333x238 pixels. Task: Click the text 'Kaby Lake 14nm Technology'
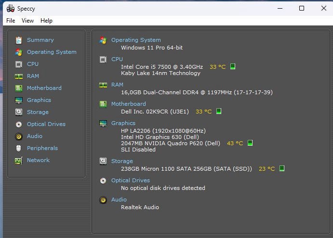pos(160,74)
